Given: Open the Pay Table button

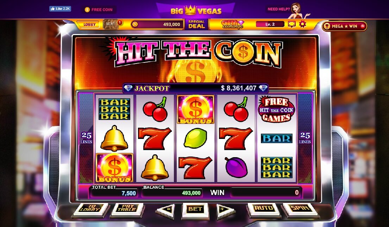Looking at the screenshot, I should click(127, 209).
